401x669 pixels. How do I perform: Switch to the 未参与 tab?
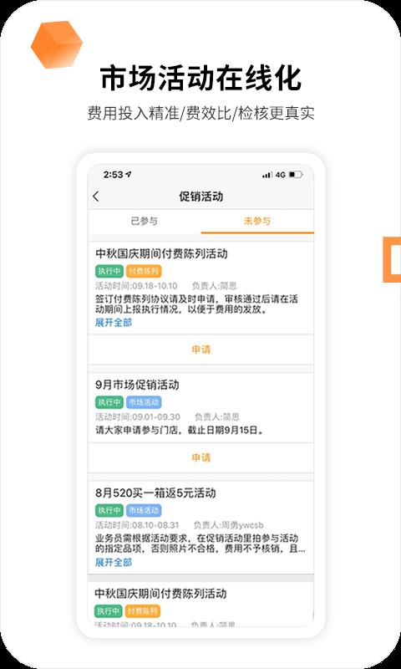pyautogui.click(x=257, y=221)
